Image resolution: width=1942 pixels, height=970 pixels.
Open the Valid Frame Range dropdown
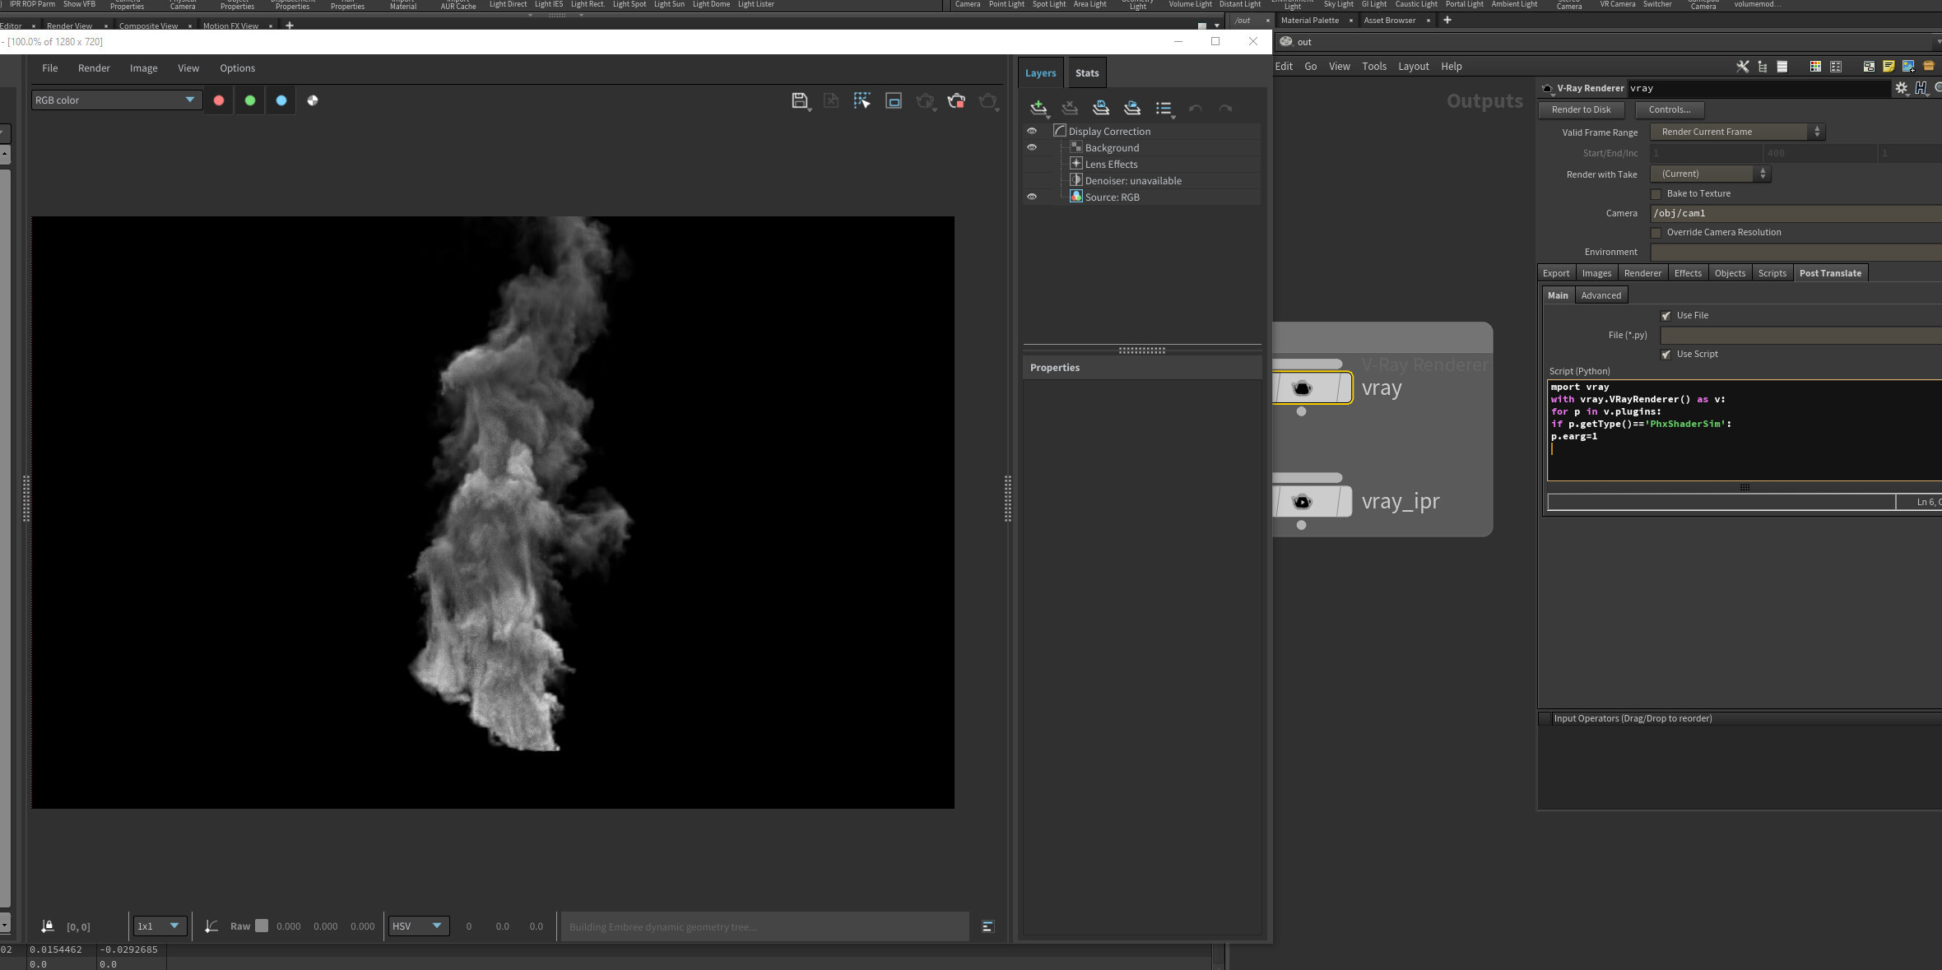pos(1738,132)
